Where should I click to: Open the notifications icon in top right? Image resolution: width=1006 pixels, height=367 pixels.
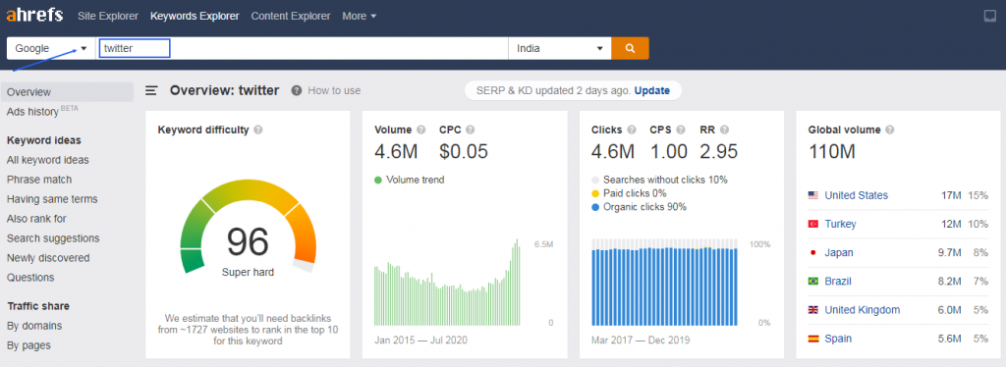coord(990,16)
